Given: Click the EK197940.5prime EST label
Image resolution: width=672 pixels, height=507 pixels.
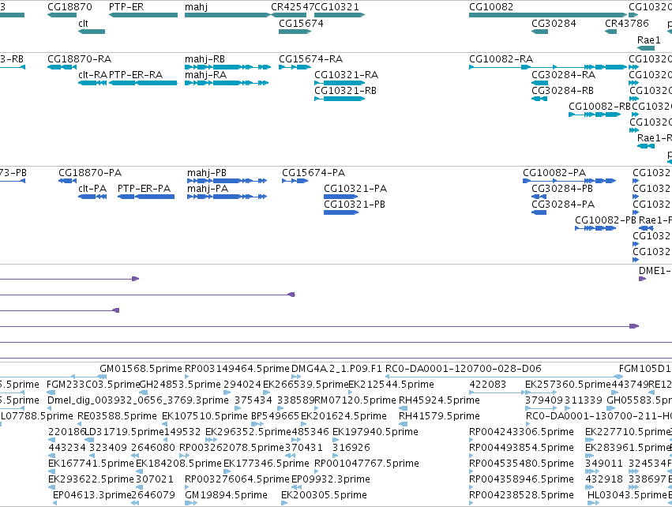Looking at the screenshot, I should point(375,432).
